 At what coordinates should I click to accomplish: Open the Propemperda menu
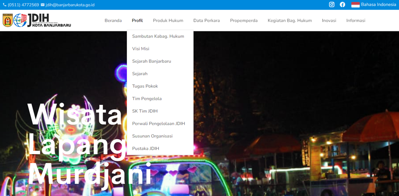[244, 20]
